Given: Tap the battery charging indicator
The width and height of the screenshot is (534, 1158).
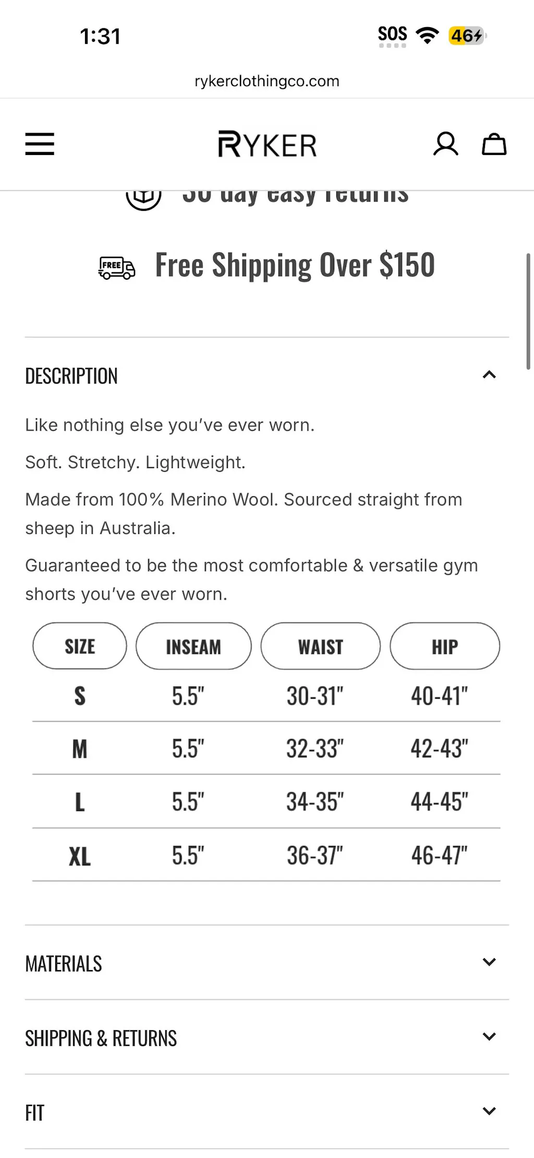Looking at the screenshot, I should click(x=467, y=35).
